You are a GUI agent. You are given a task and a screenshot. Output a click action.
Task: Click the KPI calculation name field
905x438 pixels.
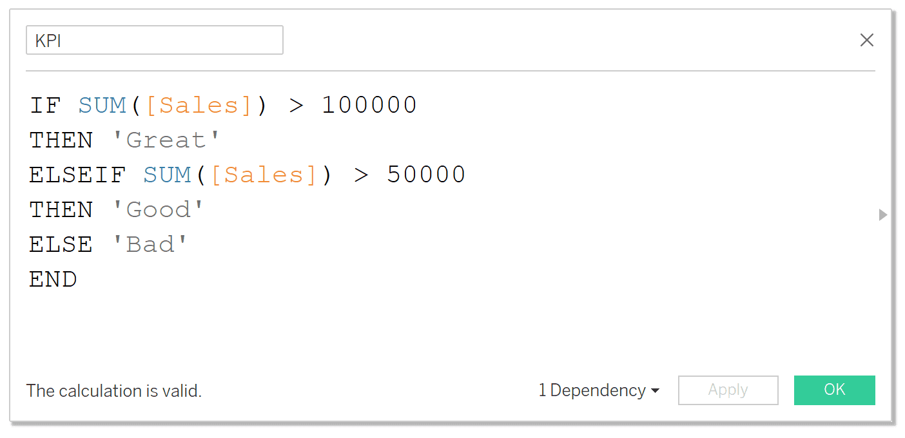[154, 41]
